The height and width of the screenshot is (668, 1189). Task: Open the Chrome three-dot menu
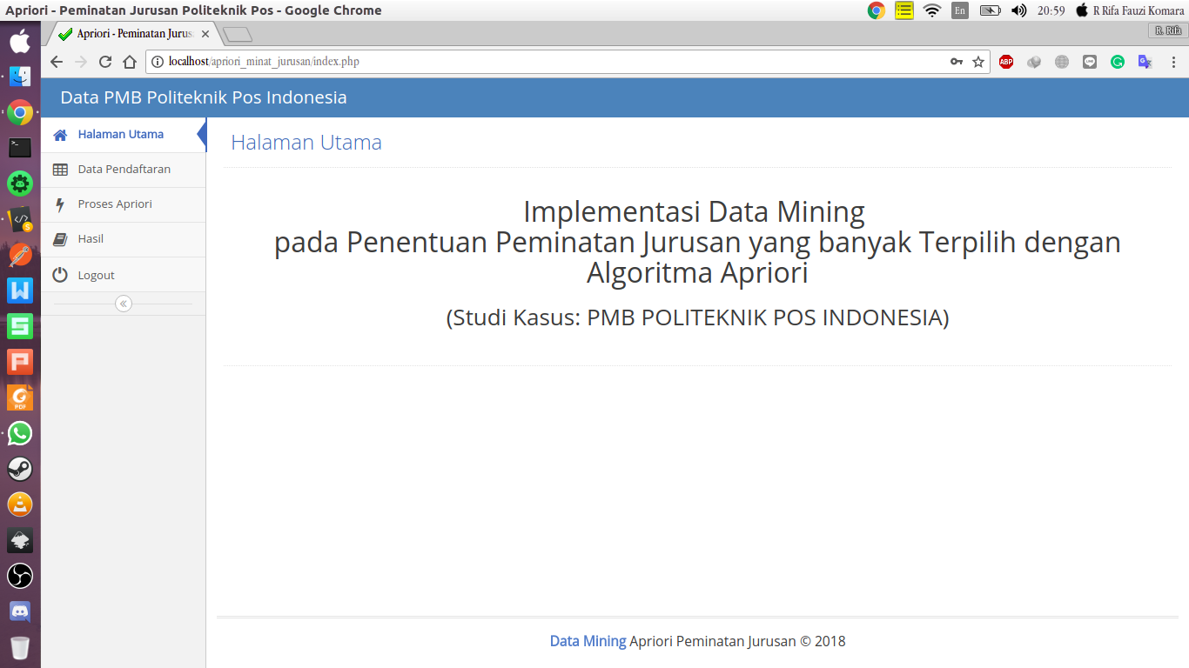[1173, 62]
